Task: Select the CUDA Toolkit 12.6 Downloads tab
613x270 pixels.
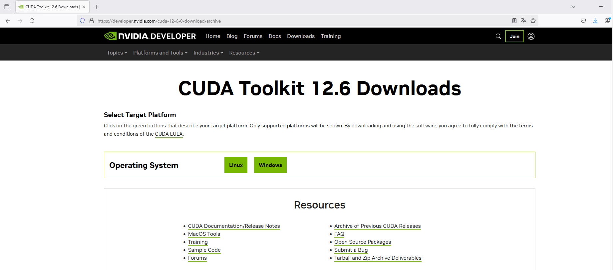Action: pos(52,7)
